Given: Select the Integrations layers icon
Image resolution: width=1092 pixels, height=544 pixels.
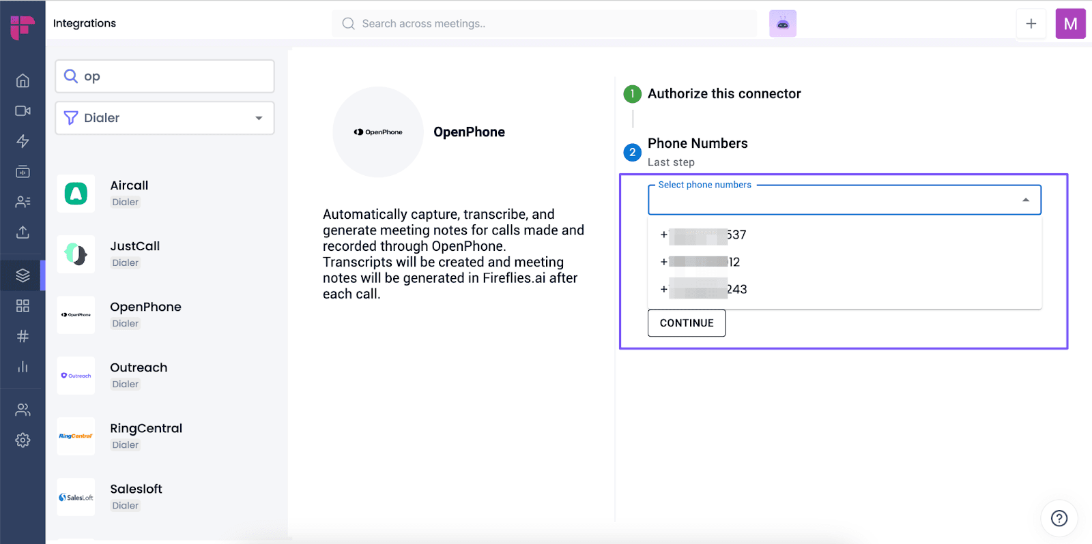Looking at the screenshot, I should [x=23, y=275].
